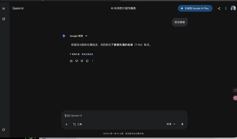Give thumbs down to the response
Viewport: 237px width, 139px height.
(x=77, y=61)
